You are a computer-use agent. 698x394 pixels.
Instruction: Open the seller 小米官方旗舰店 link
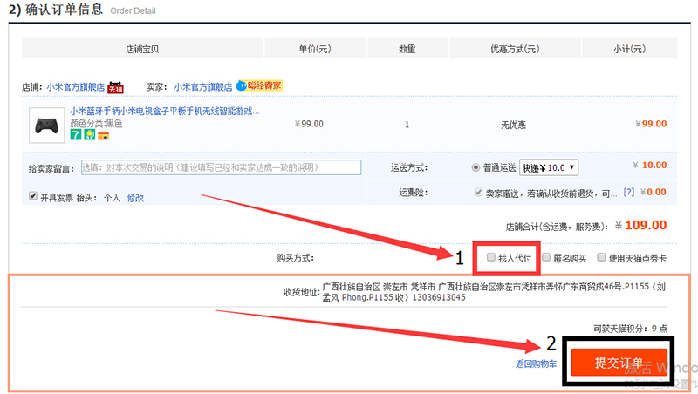tap(203, 86)
